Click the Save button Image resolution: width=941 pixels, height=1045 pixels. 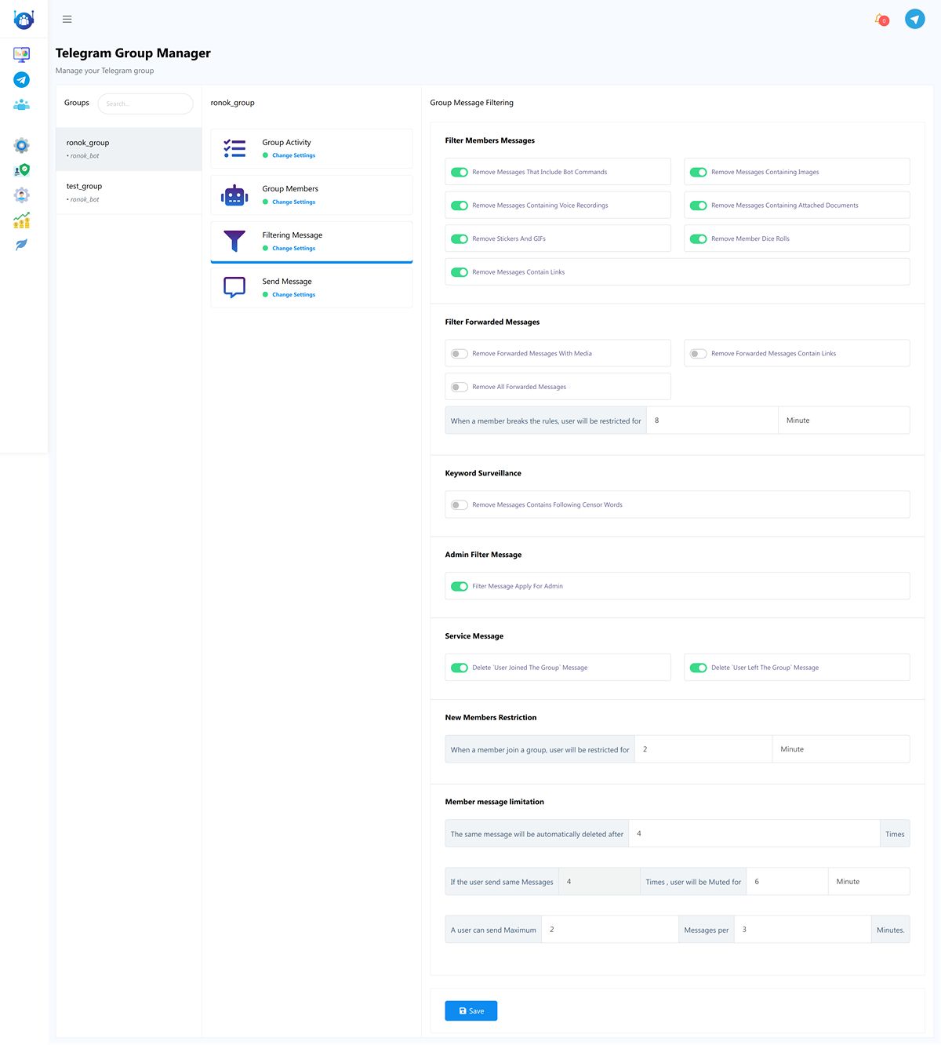(471, 1011)
